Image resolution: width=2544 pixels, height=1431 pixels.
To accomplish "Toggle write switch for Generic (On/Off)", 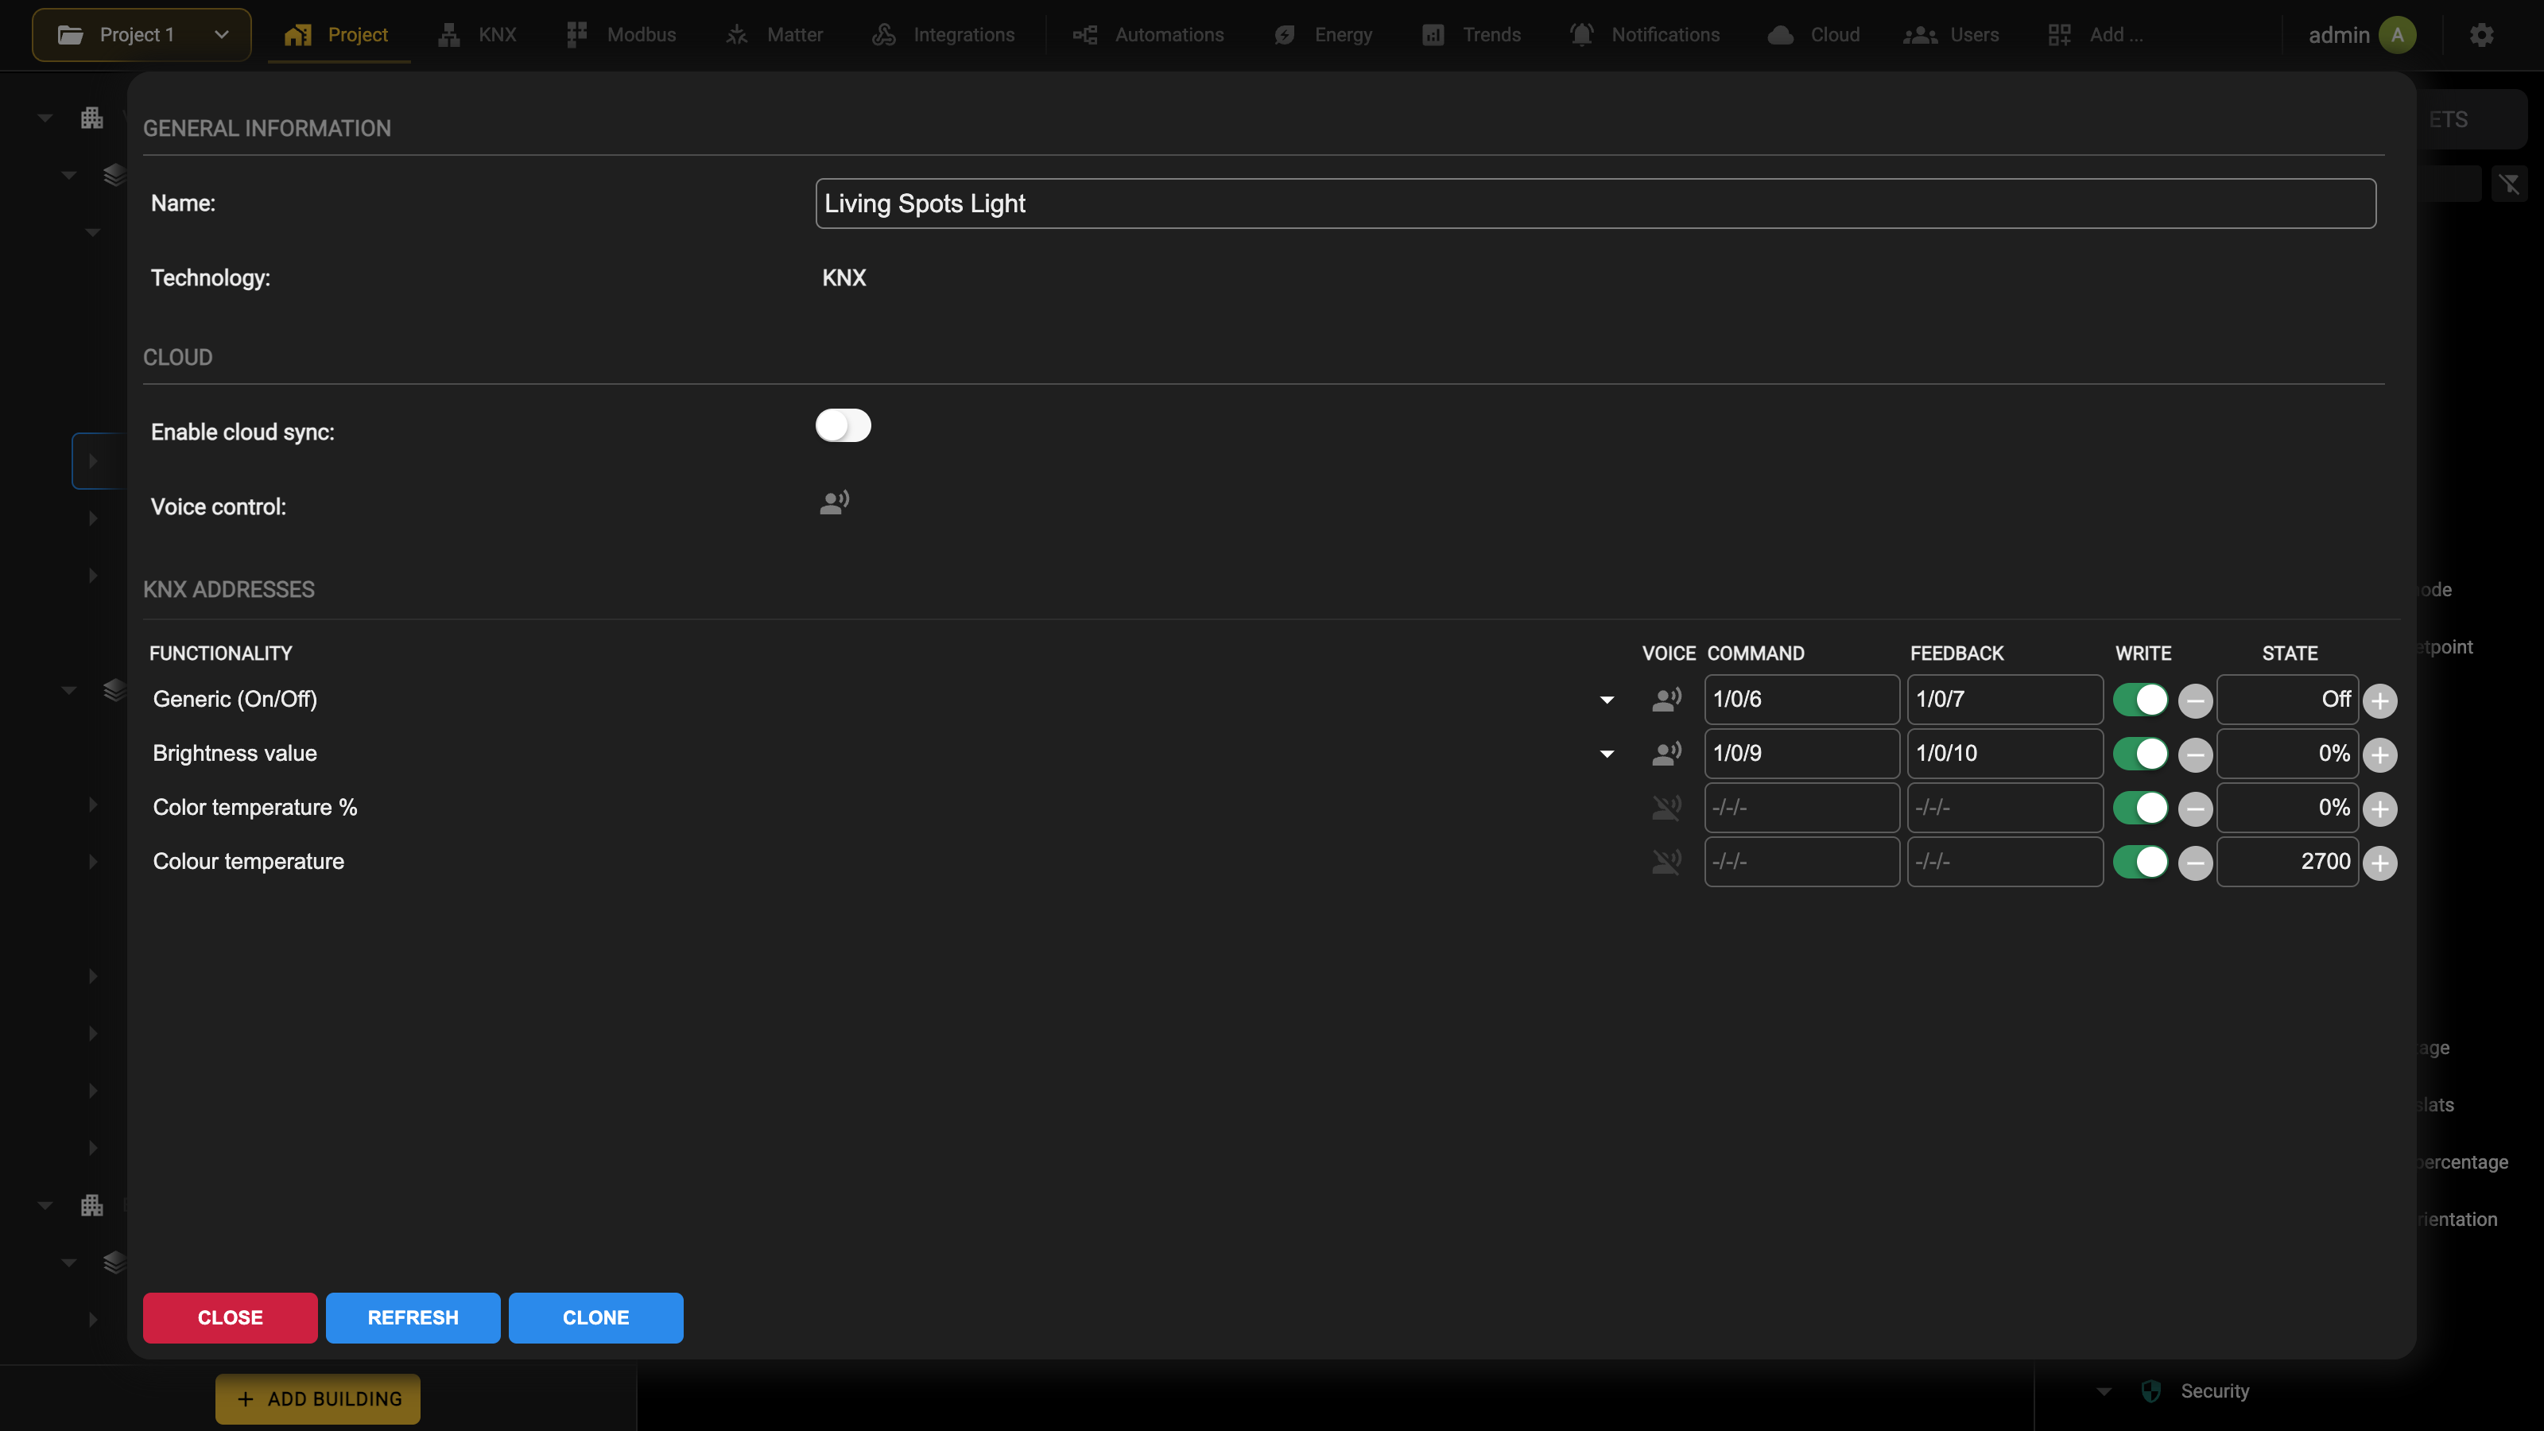I will [2140, 700].
